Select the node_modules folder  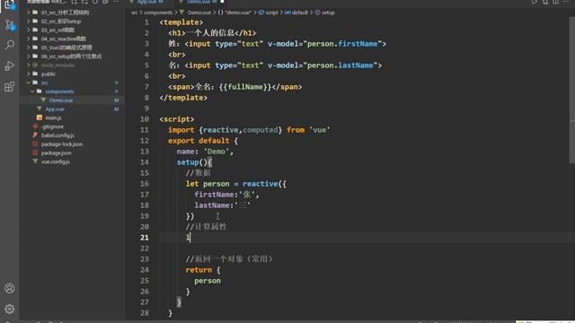tap(57, 65)
